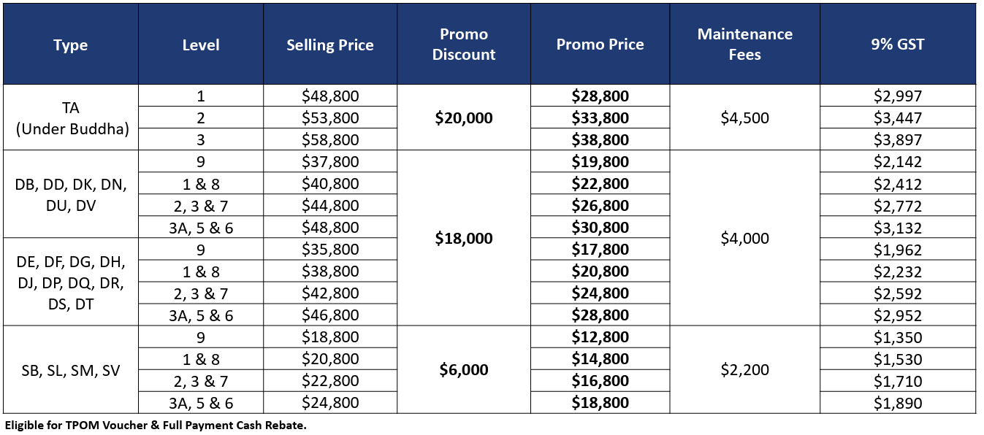Select the SB, SL, SM, SV type cell
984x435 pixels.
coord(71,369)
